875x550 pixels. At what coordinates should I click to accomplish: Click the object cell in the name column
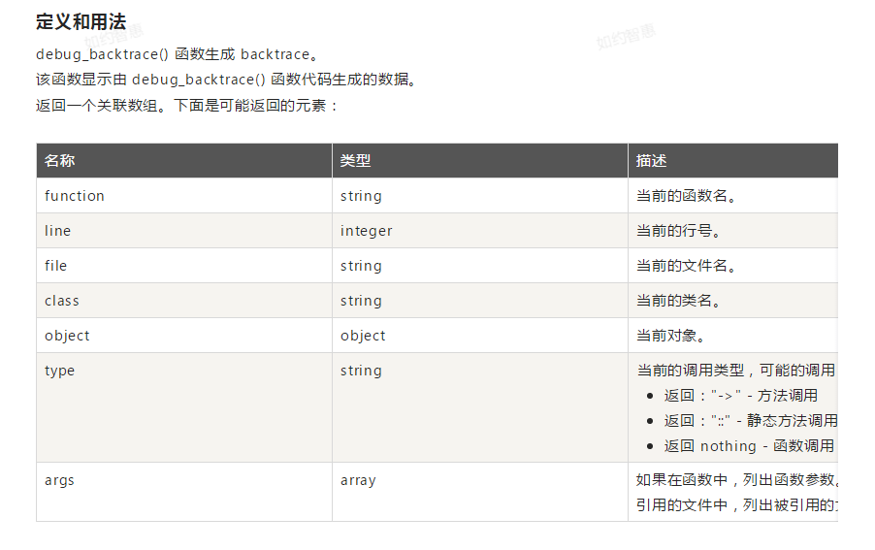point(67,336)
